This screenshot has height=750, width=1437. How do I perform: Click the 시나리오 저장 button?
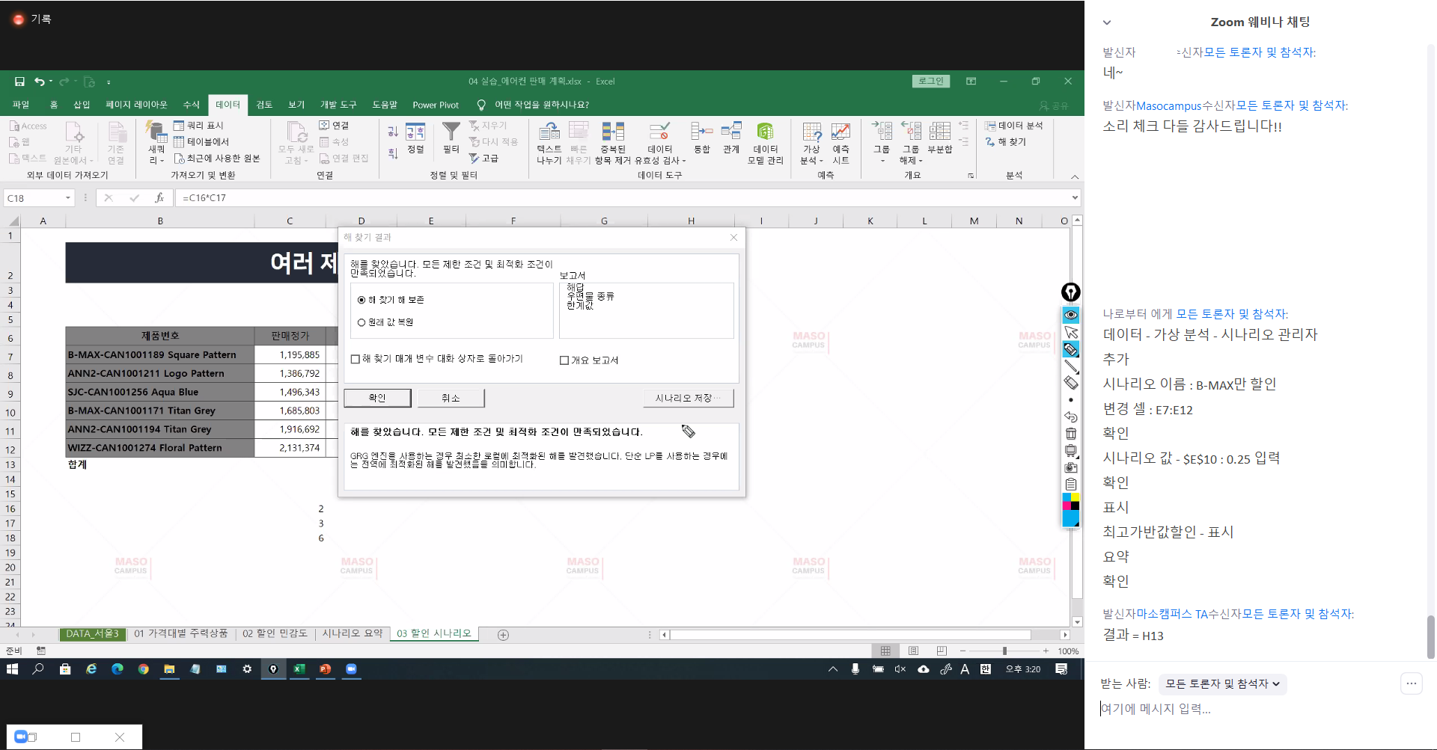point(688,399)
